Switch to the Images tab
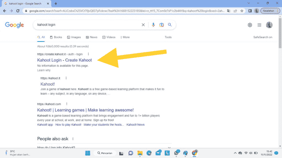 pos(74,37)
